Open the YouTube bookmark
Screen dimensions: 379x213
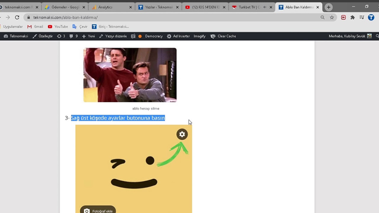coord(58,27)
